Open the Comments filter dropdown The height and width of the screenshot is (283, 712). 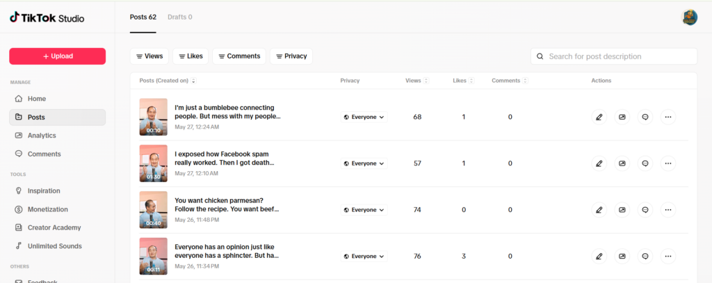[x=239, y=56]
